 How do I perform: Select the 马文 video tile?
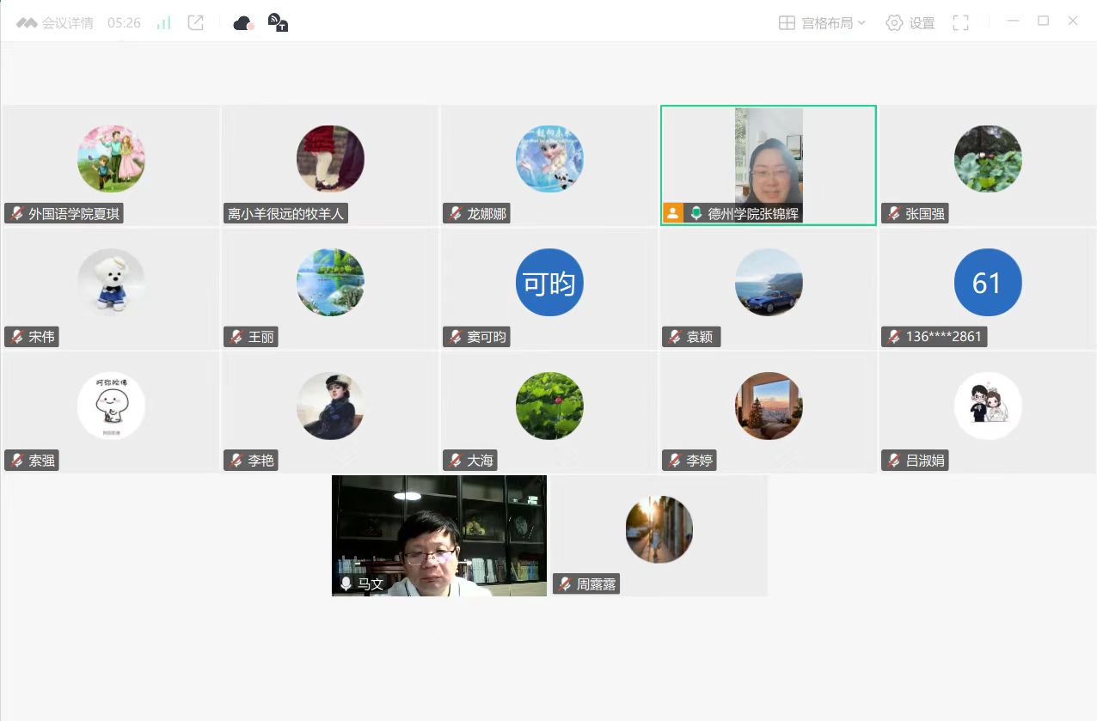[438, 533]
